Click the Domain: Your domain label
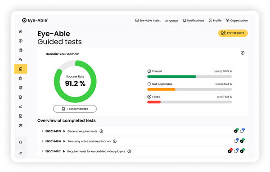 [x=63, y=54]
